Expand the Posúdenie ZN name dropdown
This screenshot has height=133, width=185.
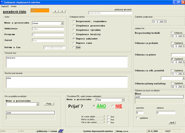tap(123, 100)
